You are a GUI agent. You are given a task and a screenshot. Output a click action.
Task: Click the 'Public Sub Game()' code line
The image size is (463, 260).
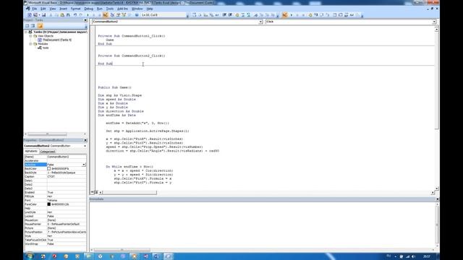(115, 87)
